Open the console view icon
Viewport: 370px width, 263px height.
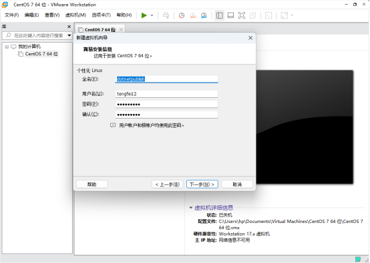pos(268,15)
